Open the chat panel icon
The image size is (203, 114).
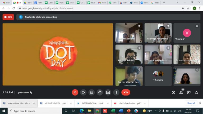click(x=189, y=92)
